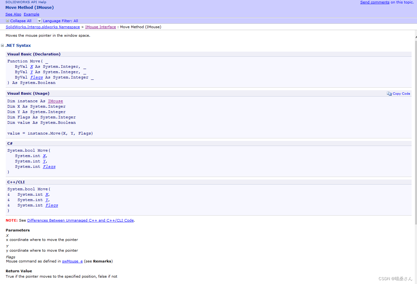The height and width of the screenshot is (284, 417).
Task: Open SolidWorks.Interop.sldworks Namespace breadcrumb
Action: 43,27
